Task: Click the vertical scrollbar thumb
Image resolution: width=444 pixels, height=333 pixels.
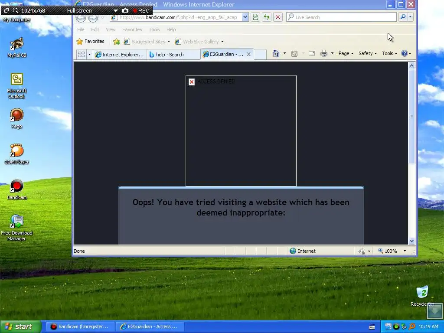Action: tap(412, 116)
